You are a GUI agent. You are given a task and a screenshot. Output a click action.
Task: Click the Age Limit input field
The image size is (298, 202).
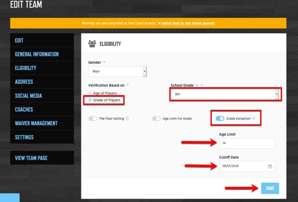247,143
